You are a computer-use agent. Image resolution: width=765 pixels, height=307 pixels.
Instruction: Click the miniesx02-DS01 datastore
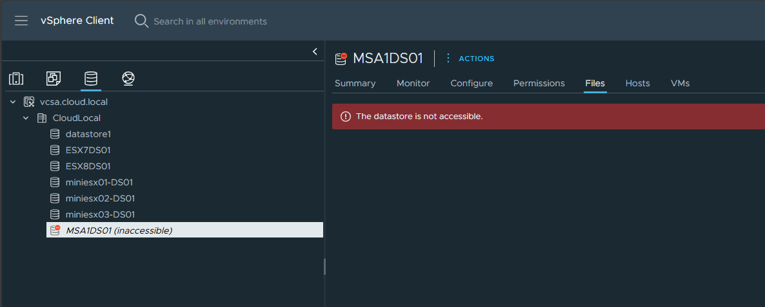point(100,198)
